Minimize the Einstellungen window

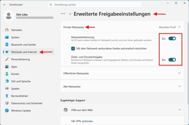(168, 3)
